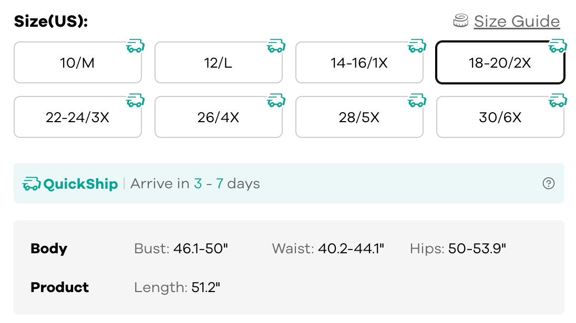The image size is (576, 323).
Task: Click the truck badge on 30/6X size
Action: click(558, 101)
